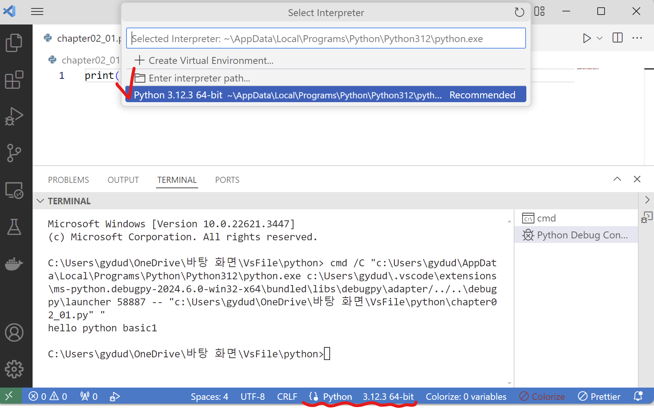Viewport: 654px width, 409px height.
Task: Choose Enter interpreter path option
Action: point(326,78)
